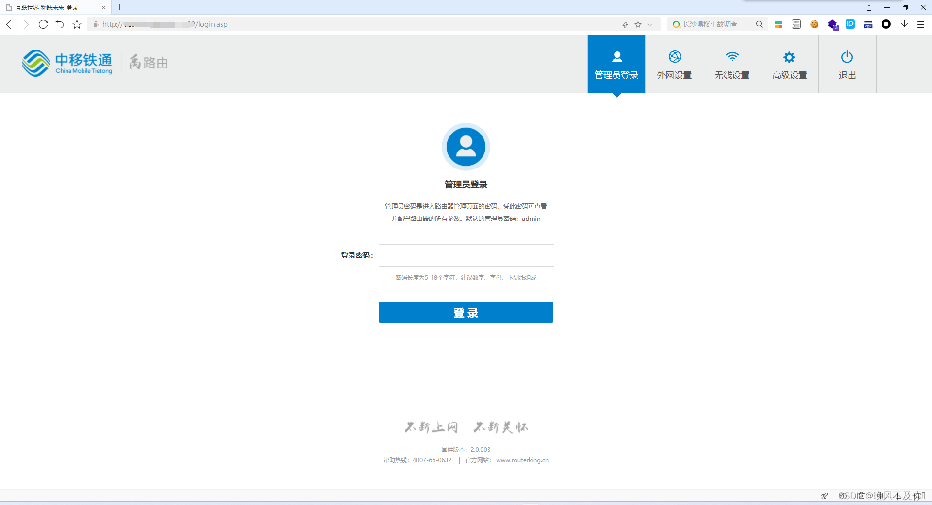Screen dimensions: 932x505
Task: Click the undo/restore page arrow icon
Action: click(60, 24)
